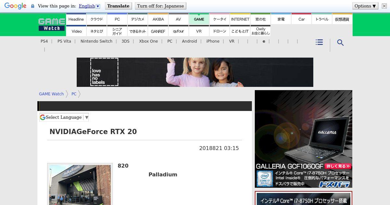Open the トラベル tab
This screenshot has height=205, width=390.
coord(322,19)
